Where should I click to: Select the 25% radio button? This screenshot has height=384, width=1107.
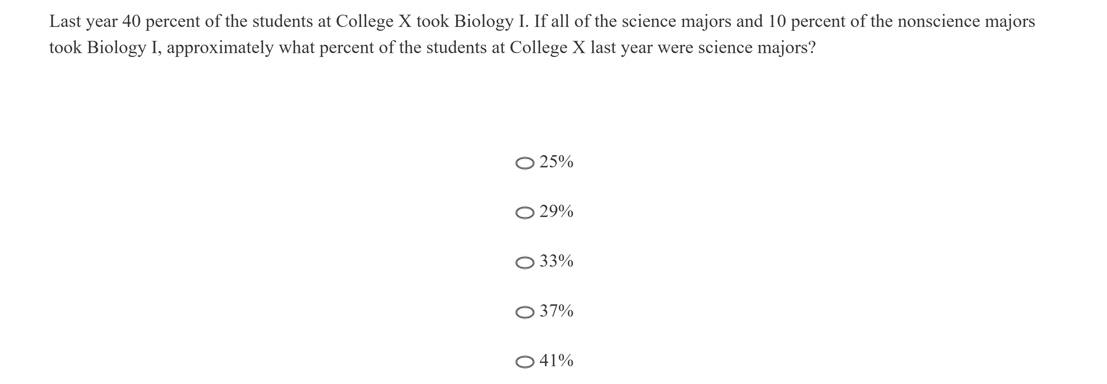click(x=525, y=163)
